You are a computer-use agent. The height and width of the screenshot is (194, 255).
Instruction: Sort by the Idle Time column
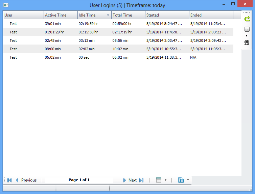point(91,15)
